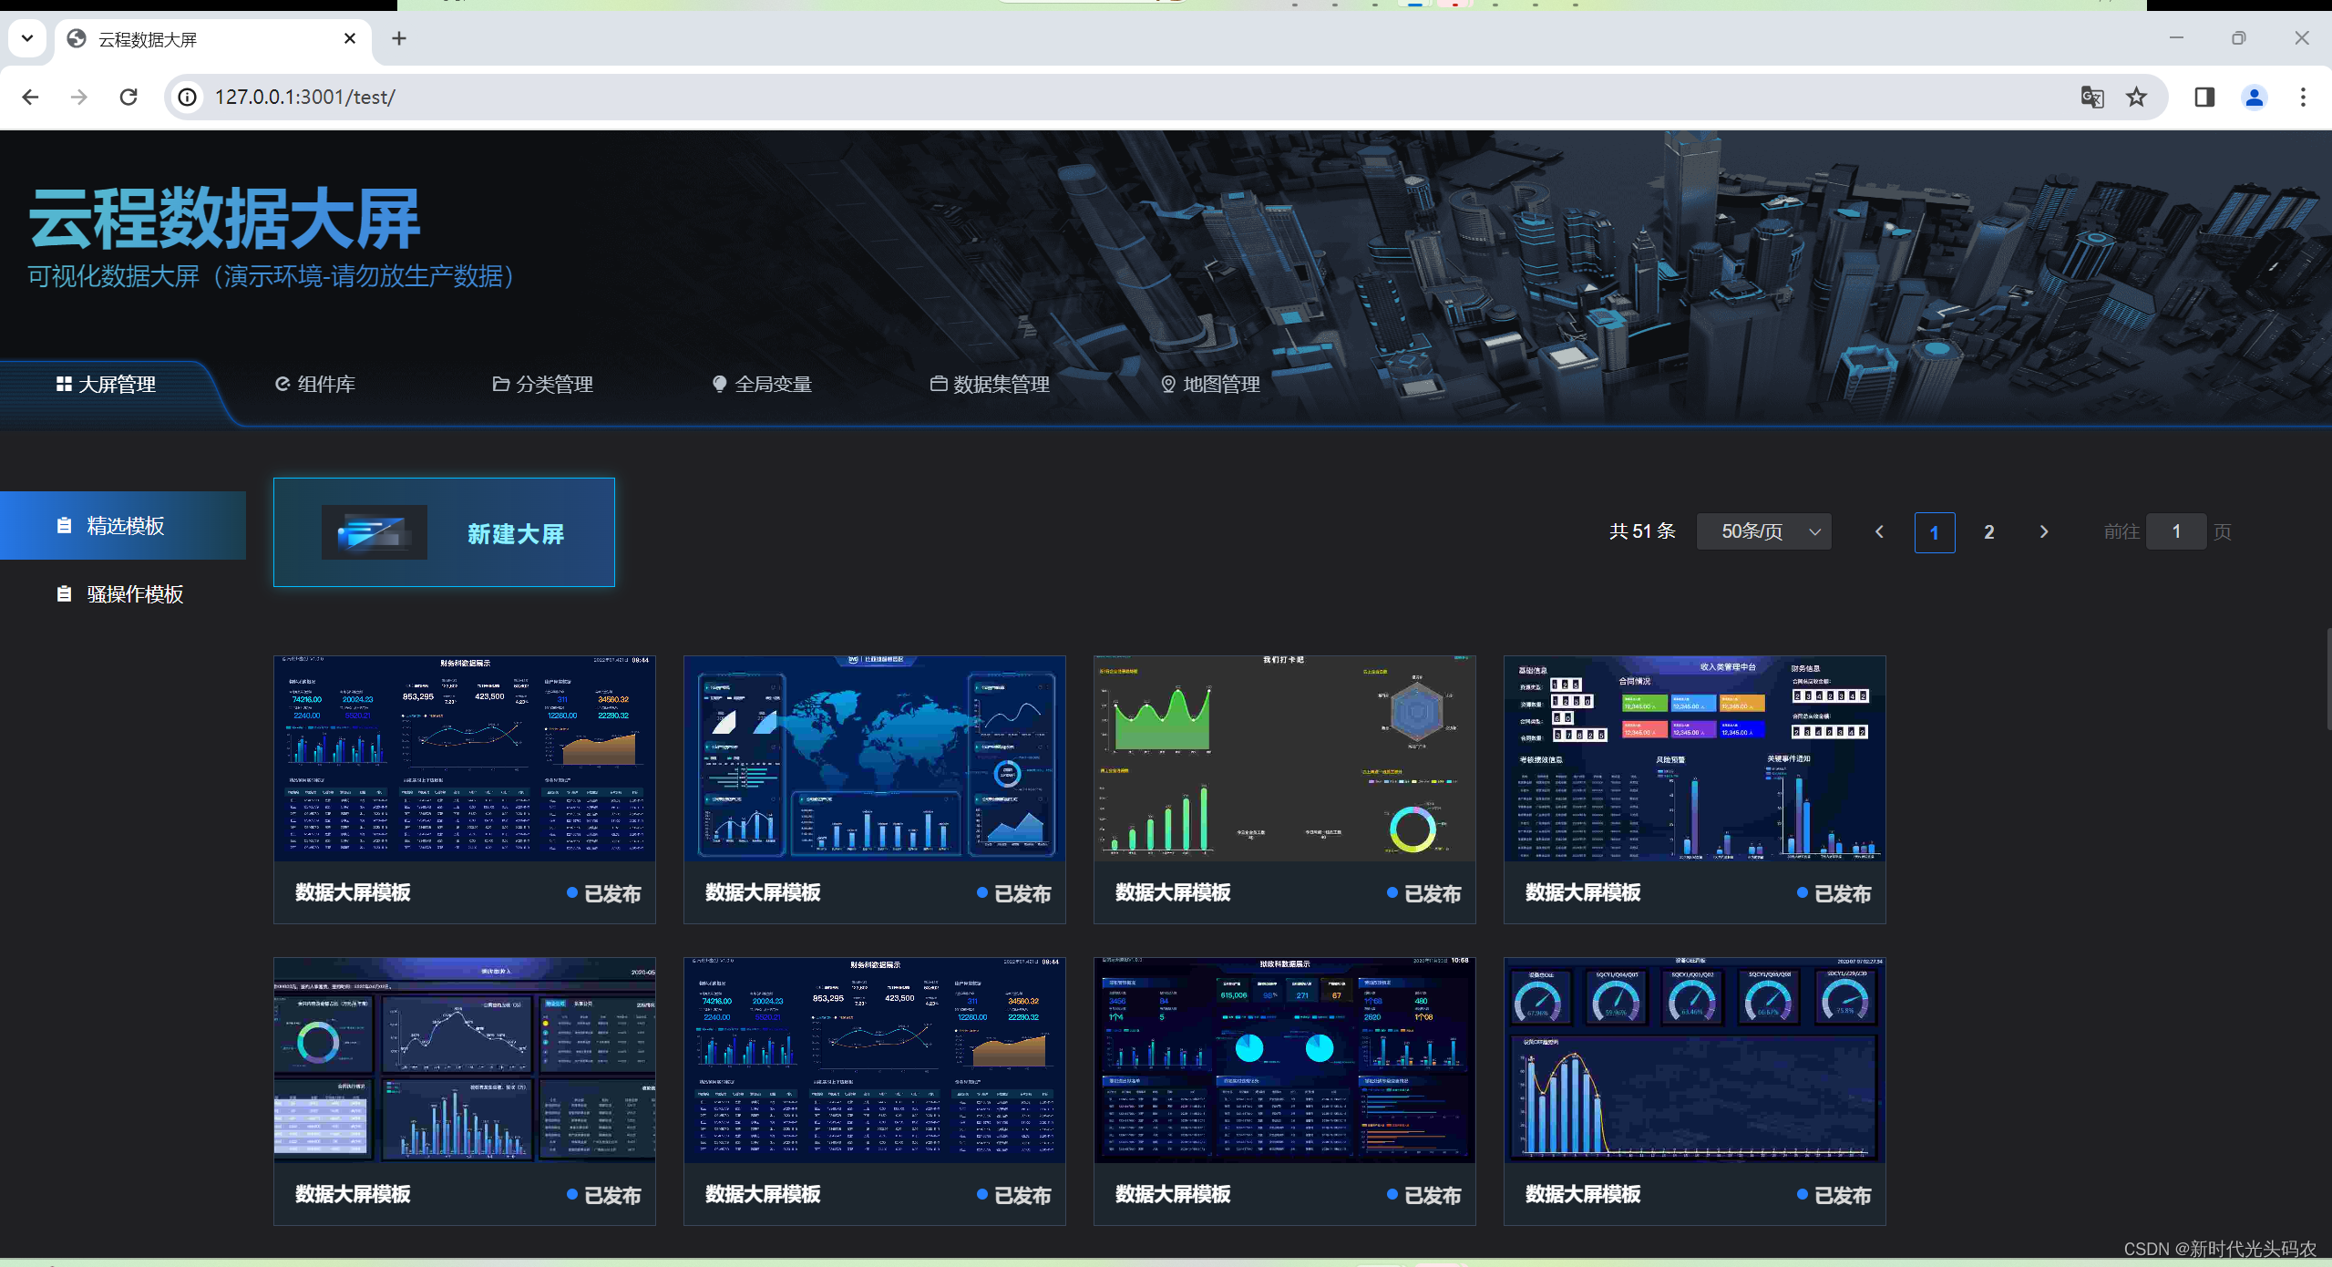
Task: Click the Chrome profile avatar icon
Action: 2254,97
